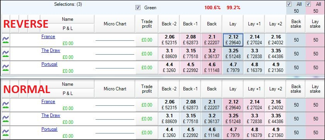
Task: Click the Name column header in Reverse grid
Action: [x=68, y=19]
